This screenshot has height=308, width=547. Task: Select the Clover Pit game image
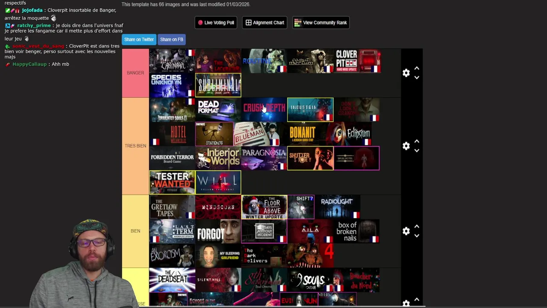click(358, 61)
